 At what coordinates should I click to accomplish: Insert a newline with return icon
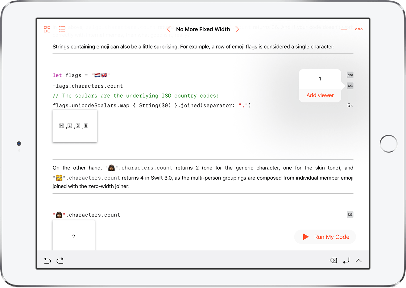(x=346, y=261)
